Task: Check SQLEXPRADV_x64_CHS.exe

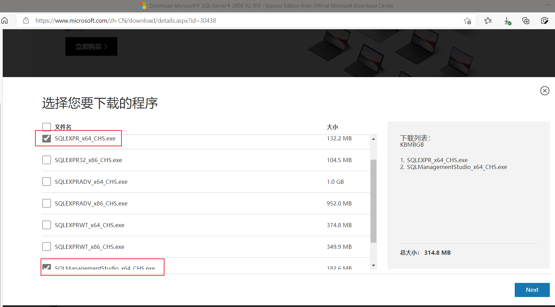Action: 46,182
